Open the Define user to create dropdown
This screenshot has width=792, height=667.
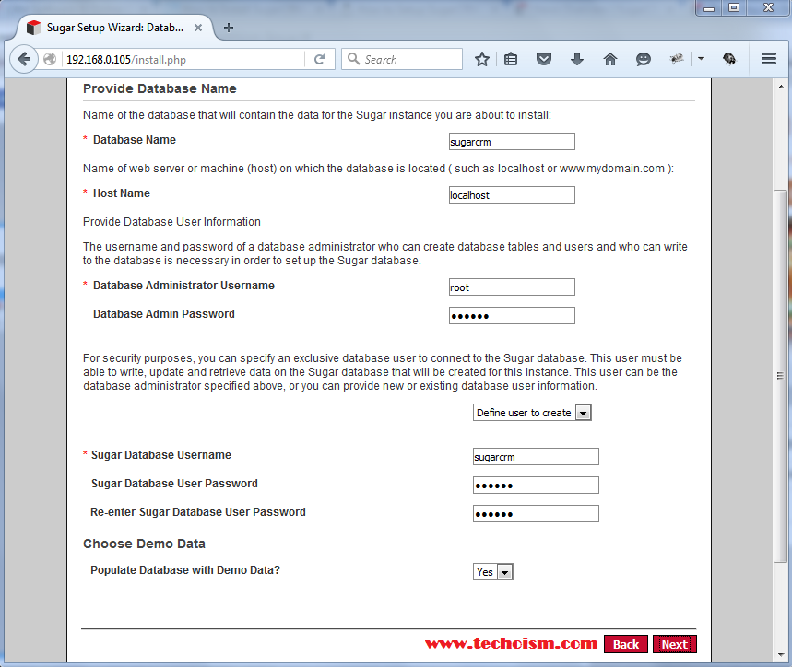coord(532,413)
